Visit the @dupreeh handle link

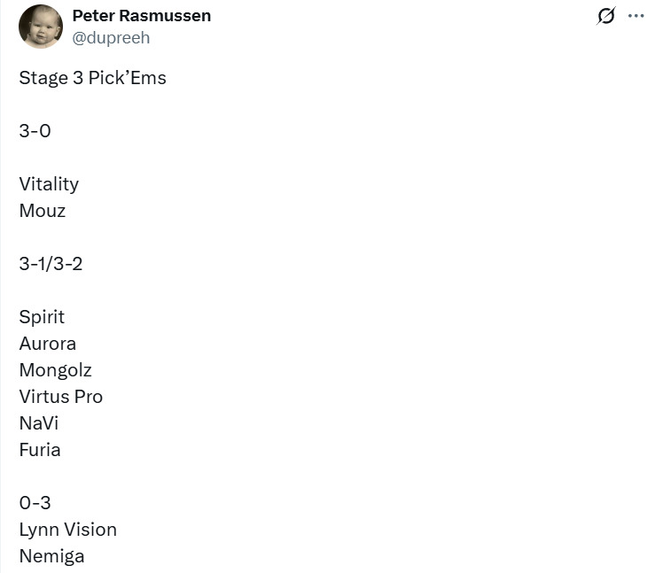pos(111,37)
